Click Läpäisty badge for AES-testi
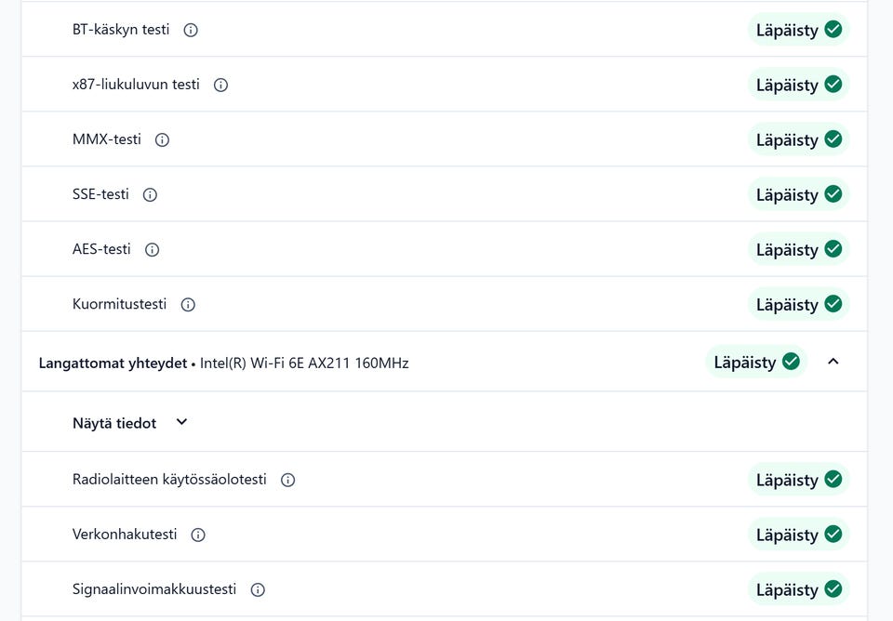 coord(798,249)
